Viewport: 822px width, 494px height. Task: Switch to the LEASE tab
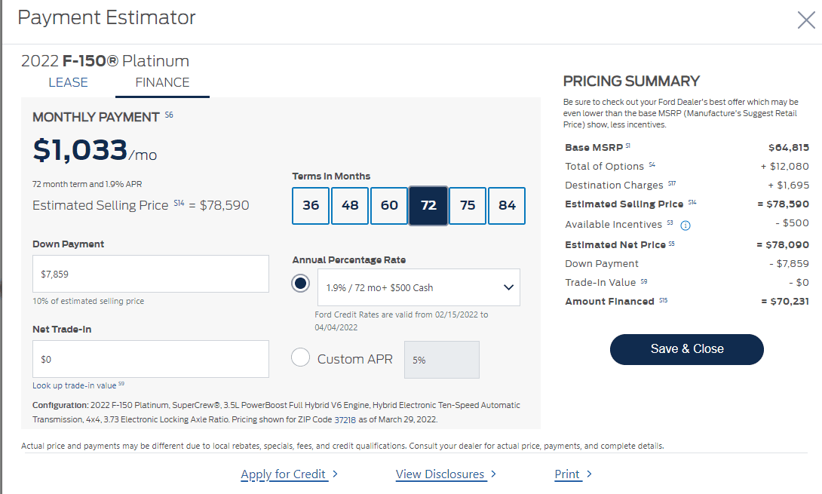(68, 83)
